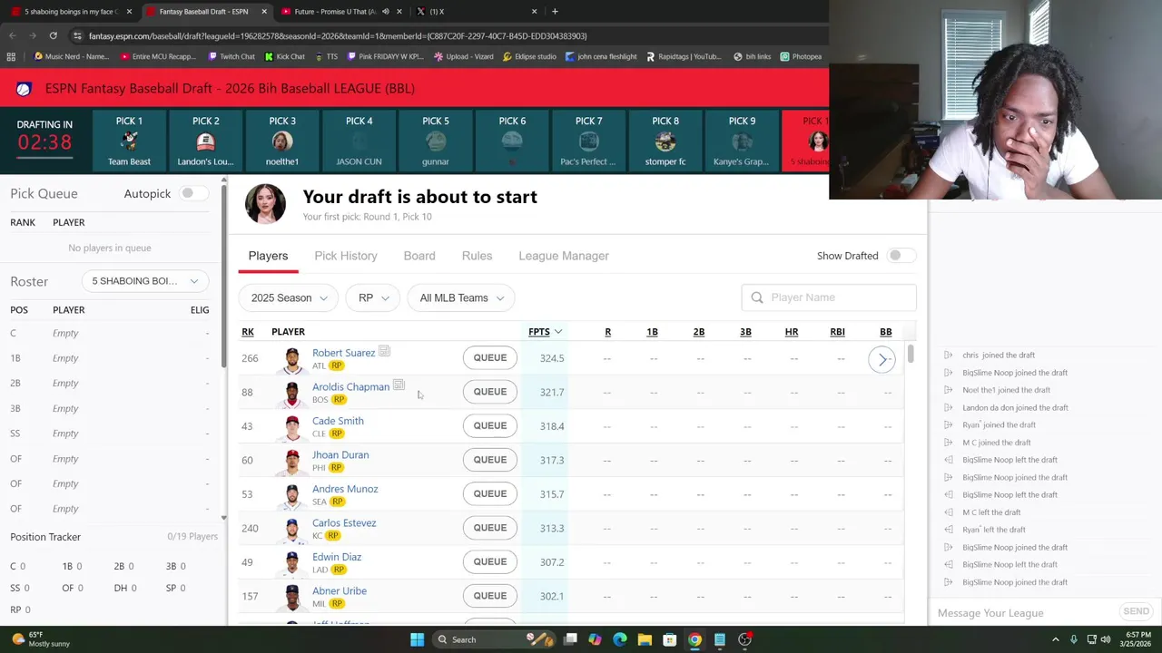Open Aroldis Chapman player news icon
Viewport: 1162px width, 653px height.
coord(399,385)
